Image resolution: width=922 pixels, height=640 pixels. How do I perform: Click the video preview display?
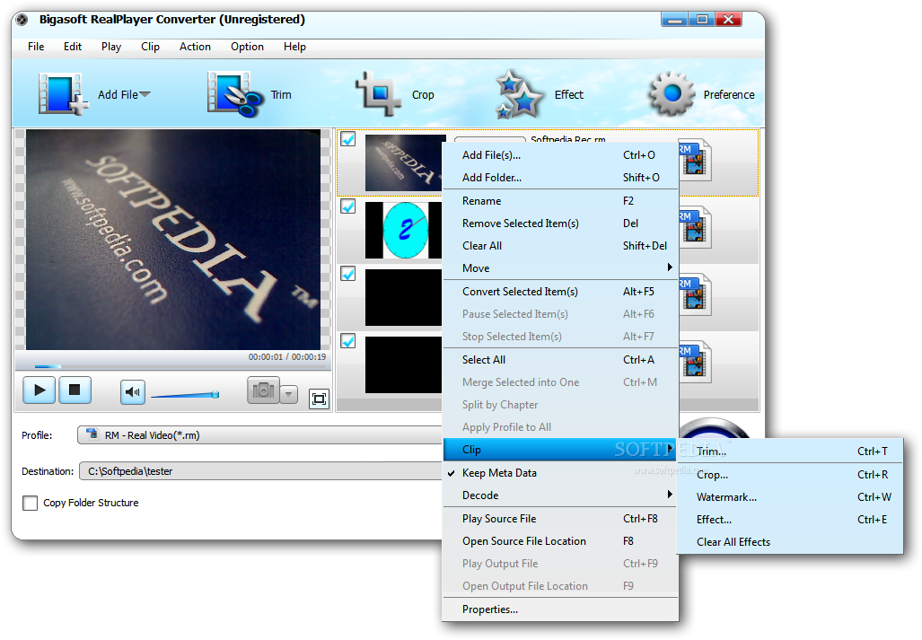(173, 240)
